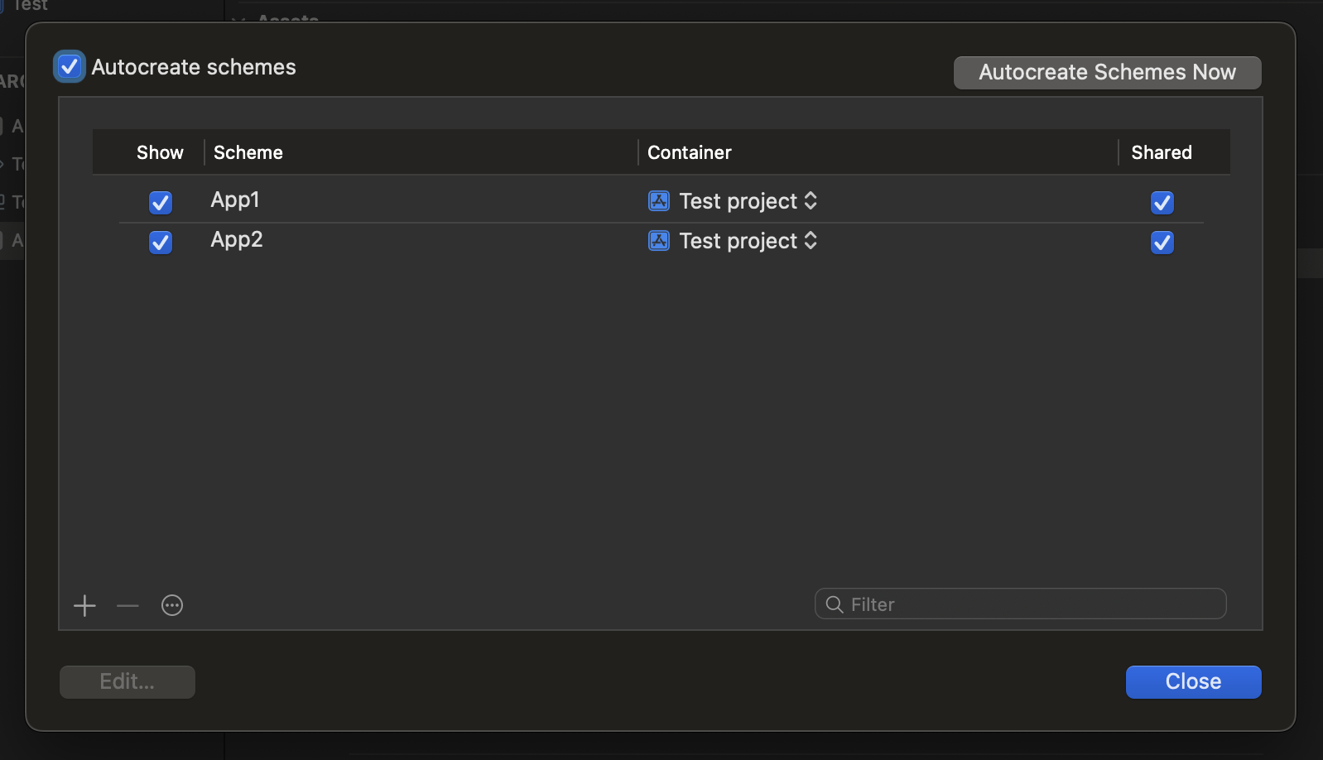This screenshot has width=1323, height=760.
Task: Click the magnifier icon in Filter field
Action: click(835, 604)
